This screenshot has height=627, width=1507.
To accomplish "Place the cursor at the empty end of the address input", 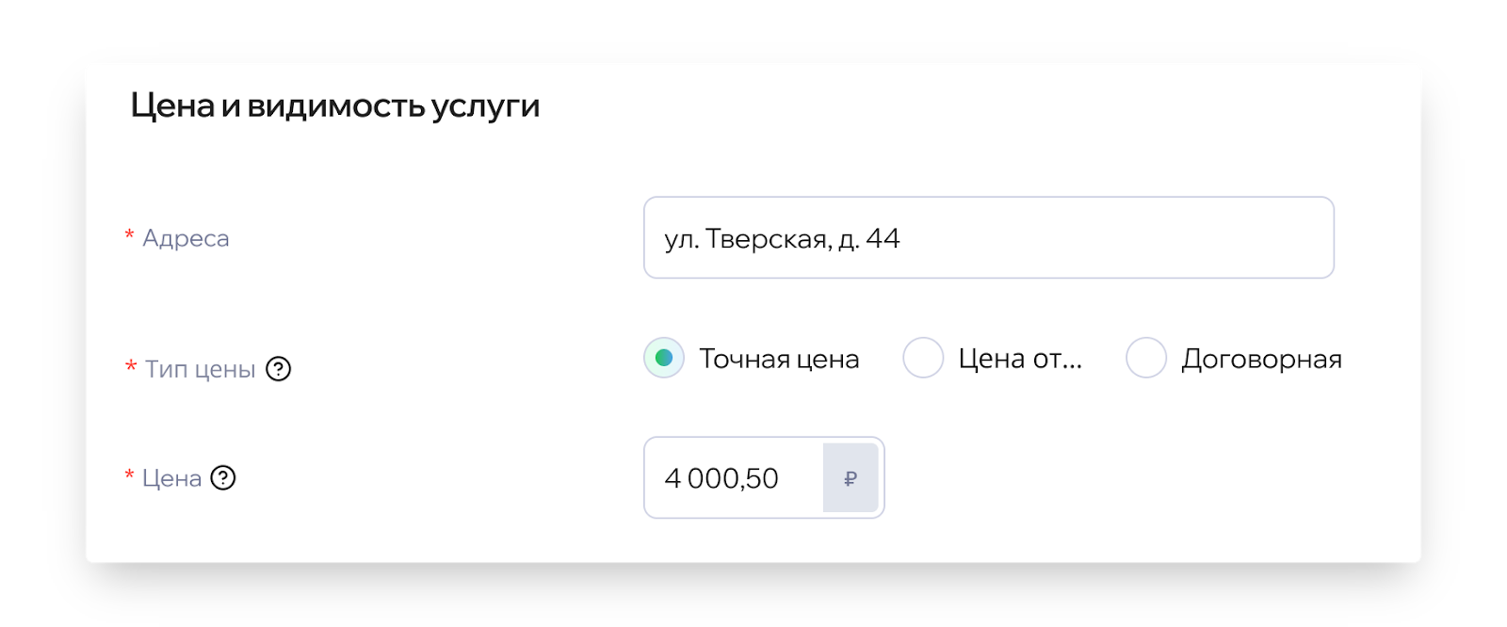I will point(1111,237).
